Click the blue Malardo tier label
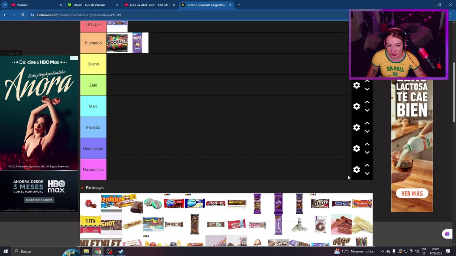This screenshot has width=456, height=256. click(93, 127)
